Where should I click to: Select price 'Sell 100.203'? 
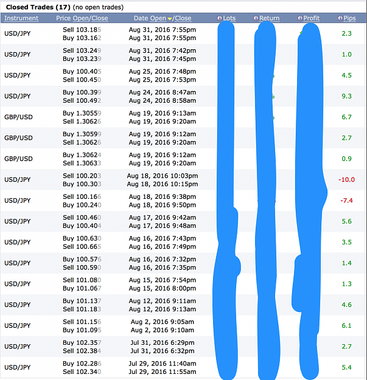point(82,176)
